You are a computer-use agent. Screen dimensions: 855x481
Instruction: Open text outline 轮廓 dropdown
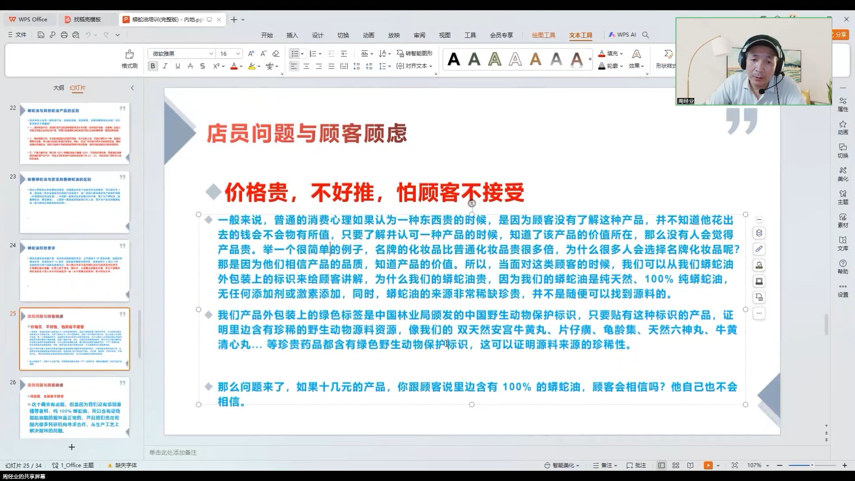coord(611,66)
